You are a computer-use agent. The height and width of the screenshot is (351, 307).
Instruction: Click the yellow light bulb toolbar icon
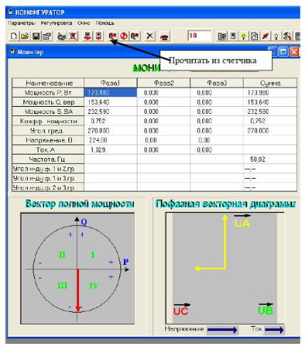click(x=244, y=36)
